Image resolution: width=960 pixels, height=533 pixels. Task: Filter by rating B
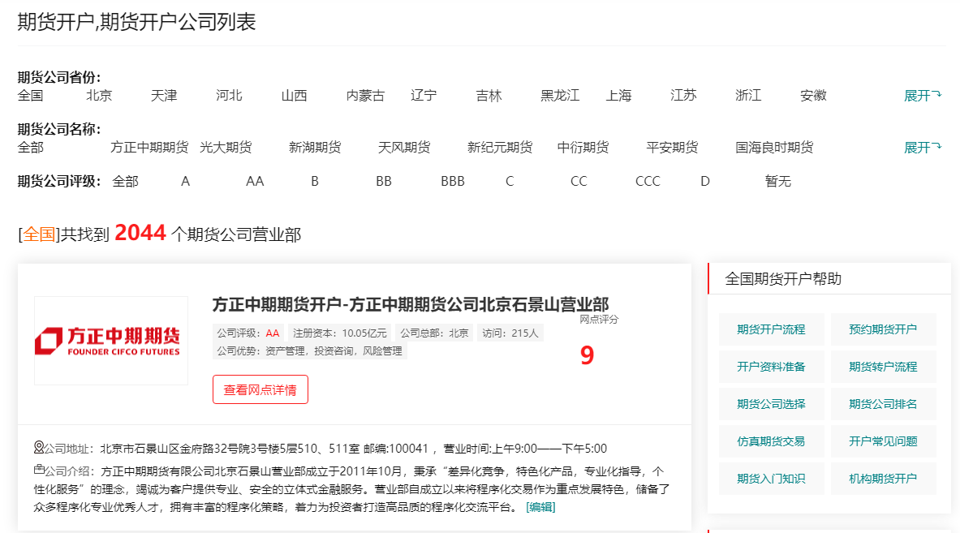tap(315, 181)
